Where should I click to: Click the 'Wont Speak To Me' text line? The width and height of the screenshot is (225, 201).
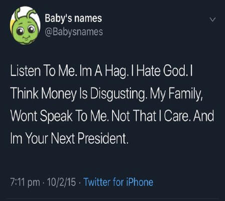click(x=112, y=116)
